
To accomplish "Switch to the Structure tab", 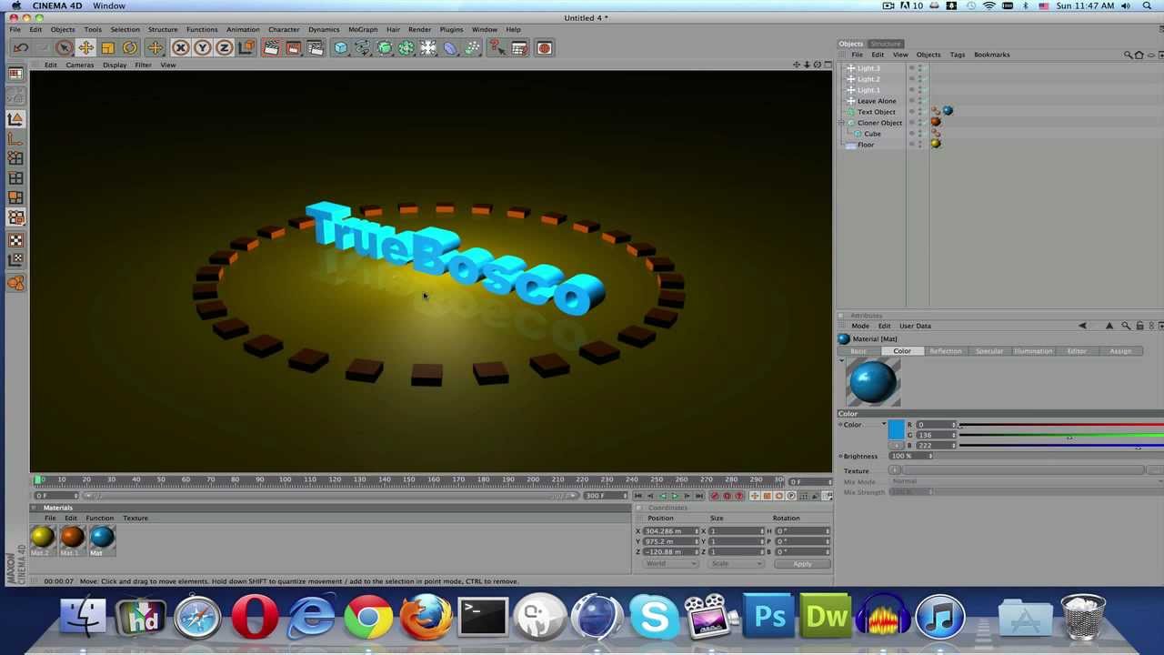I will tap(885, 44).
